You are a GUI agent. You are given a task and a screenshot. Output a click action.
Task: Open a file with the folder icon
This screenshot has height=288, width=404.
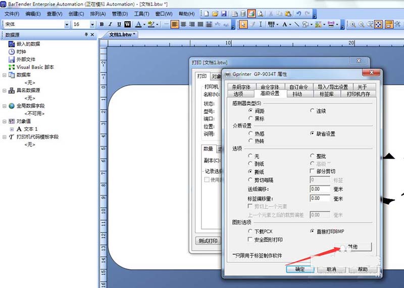click(215, 14)
